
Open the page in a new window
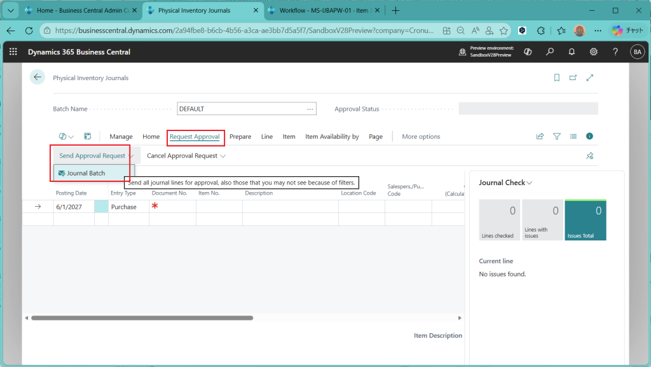(573, 78)
